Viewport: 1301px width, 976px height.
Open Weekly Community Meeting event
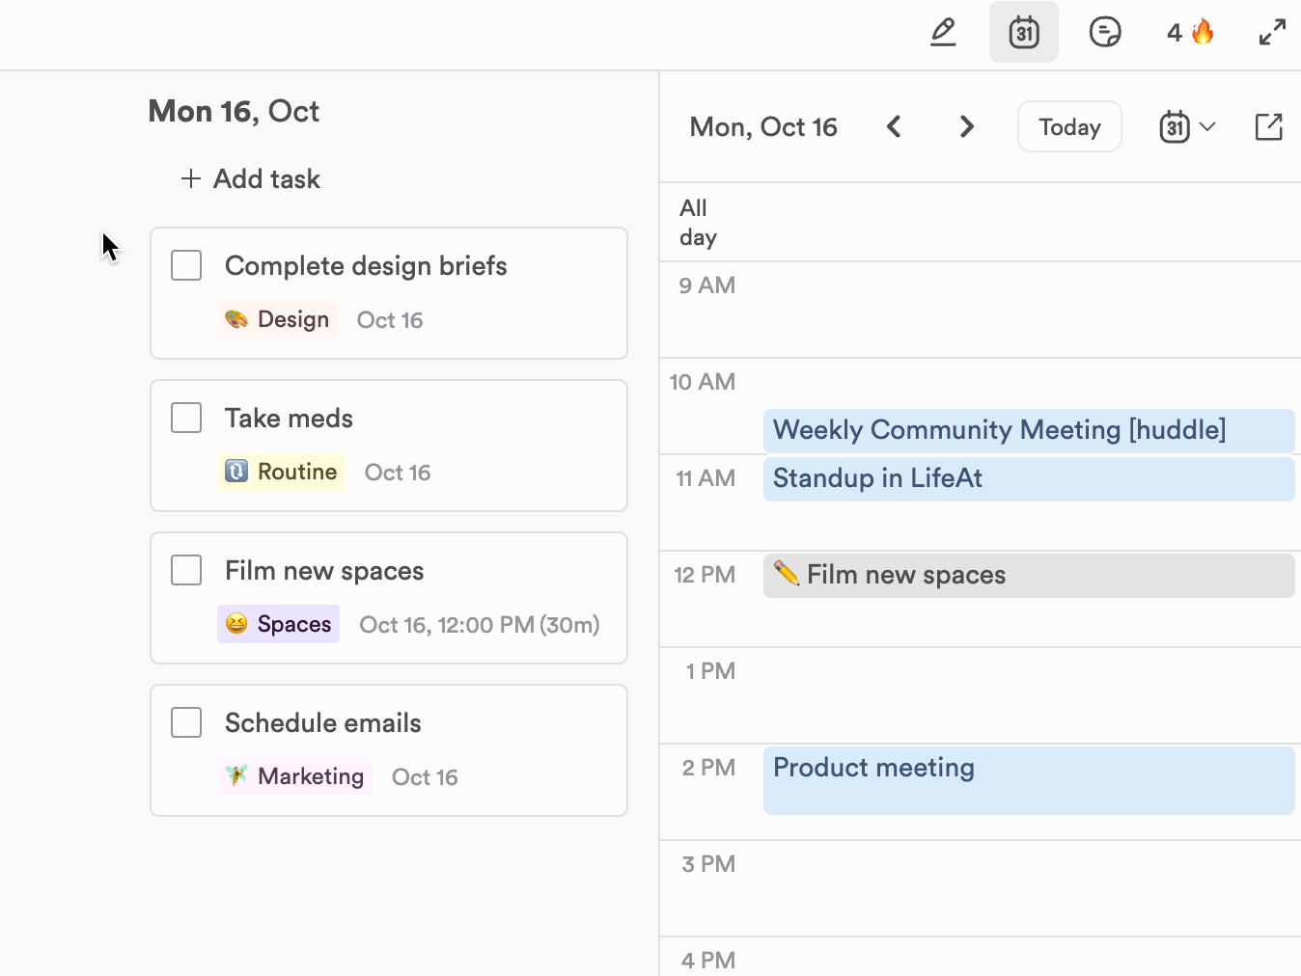(x=1028, y=430)
